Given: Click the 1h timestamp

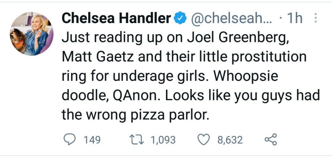Looking at the screenshot, I should coord(294,19).
